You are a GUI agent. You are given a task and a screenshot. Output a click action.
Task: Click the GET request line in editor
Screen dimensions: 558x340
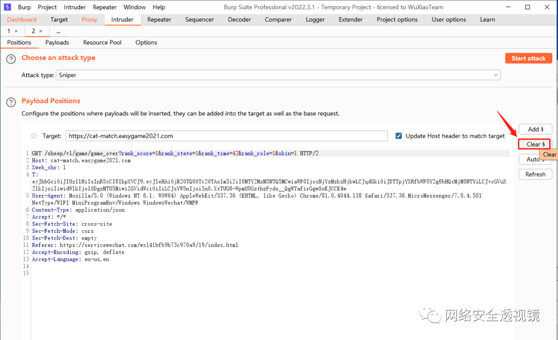(175, 153)
